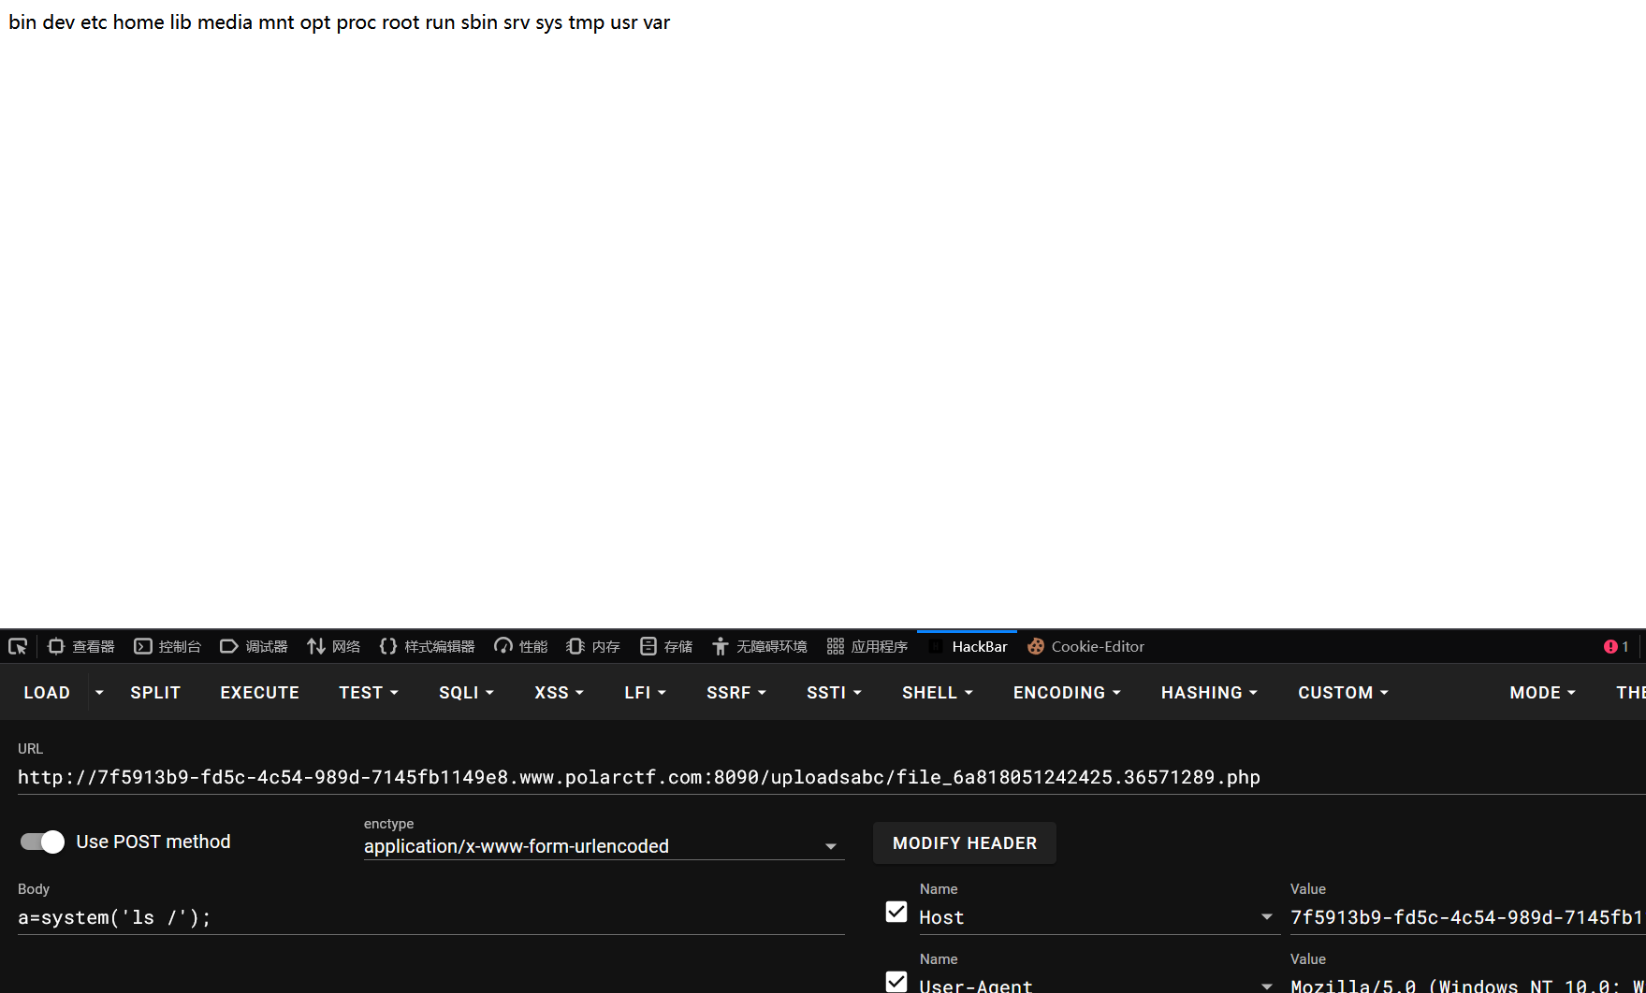
Task: Open the SQLI dropdown menu
Action: coord(466,693)
